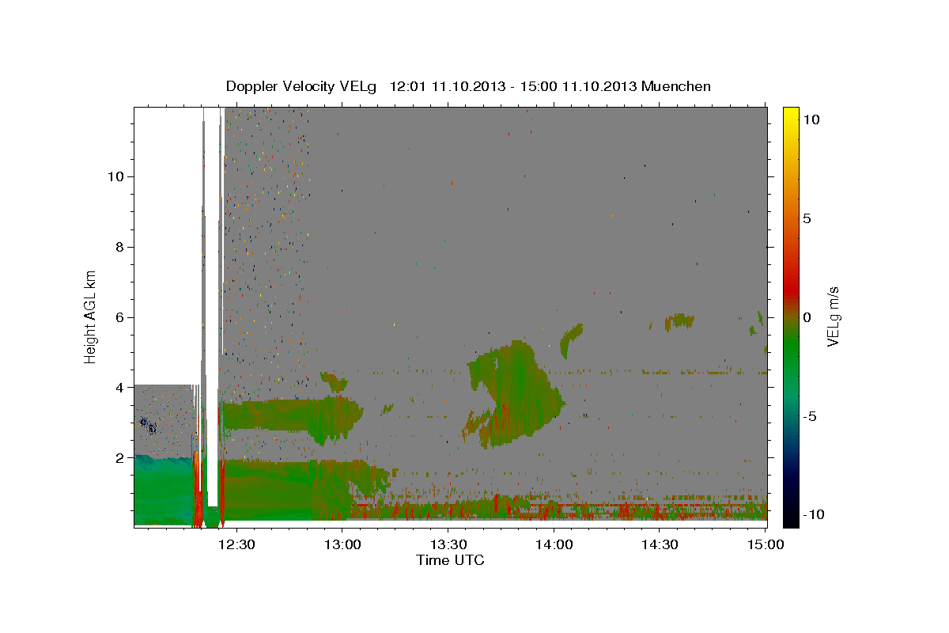
Task: Click the 'Height AGL km' axis label
Action: click(90, 316)
